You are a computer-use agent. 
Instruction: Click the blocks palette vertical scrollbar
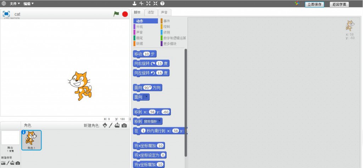186,102
